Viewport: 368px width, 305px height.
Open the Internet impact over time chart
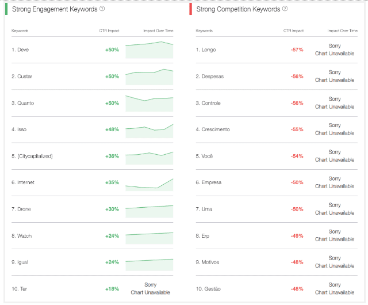click(149, 185)
